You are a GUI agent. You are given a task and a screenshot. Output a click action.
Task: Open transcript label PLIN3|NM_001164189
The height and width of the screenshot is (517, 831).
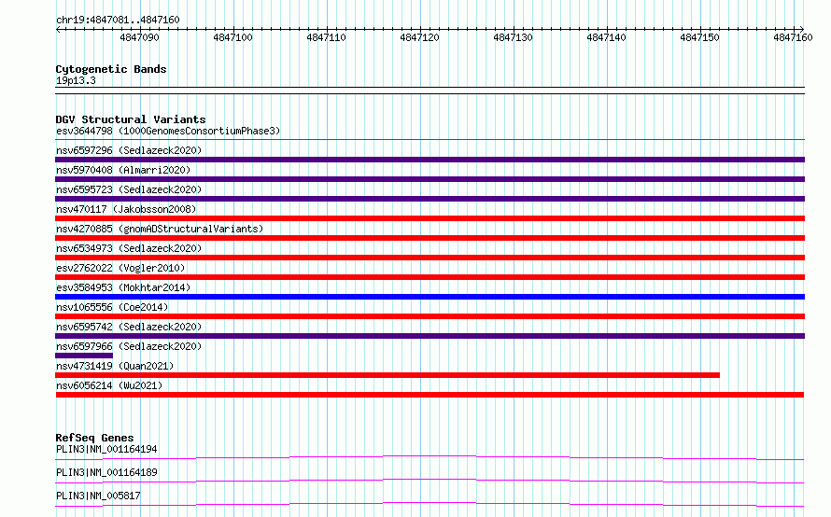(x=106, y=472)
